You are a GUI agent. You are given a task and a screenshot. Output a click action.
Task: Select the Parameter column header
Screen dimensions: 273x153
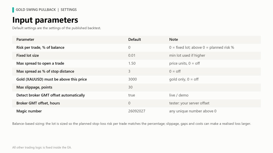(25, 40)
